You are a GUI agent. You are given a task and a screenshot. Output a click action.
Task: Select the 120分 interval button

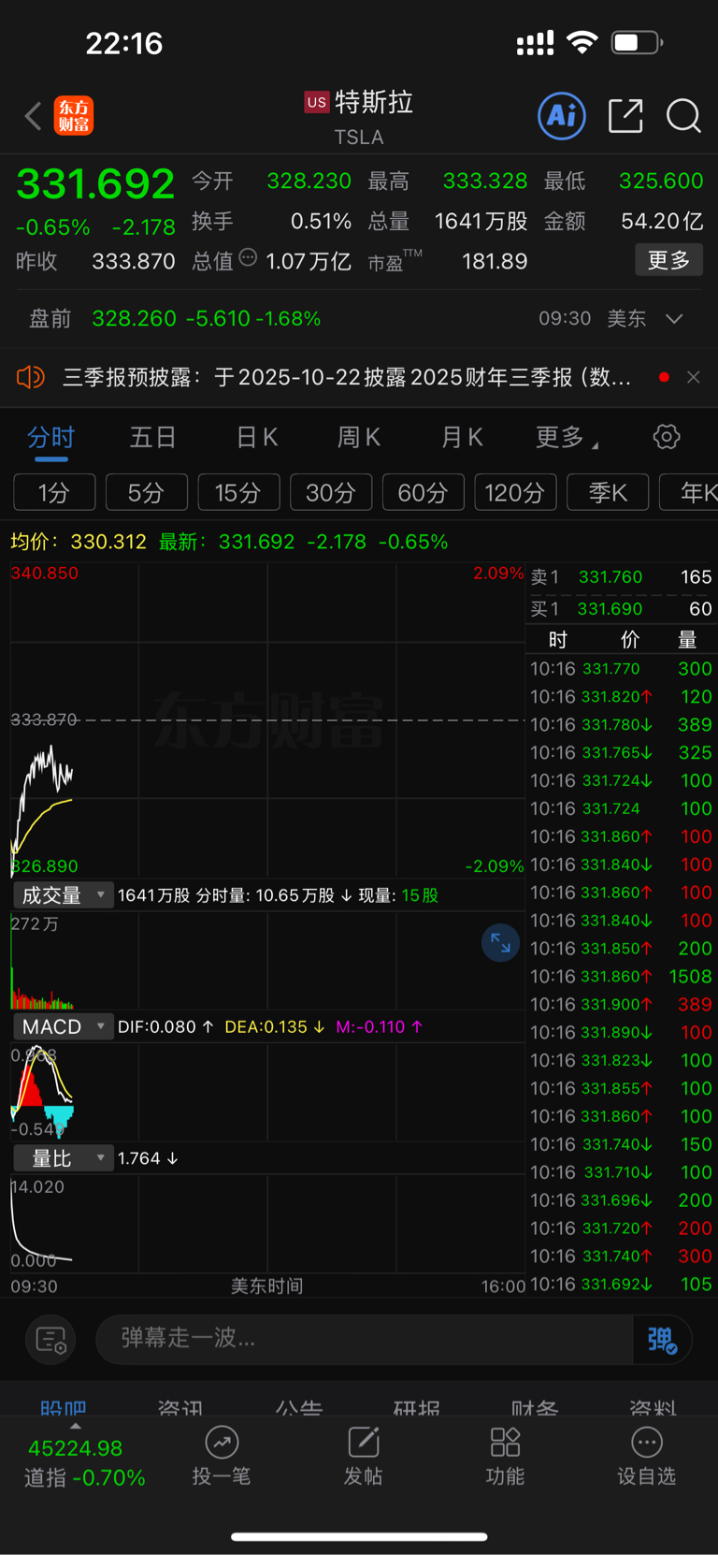coord(515,492)
